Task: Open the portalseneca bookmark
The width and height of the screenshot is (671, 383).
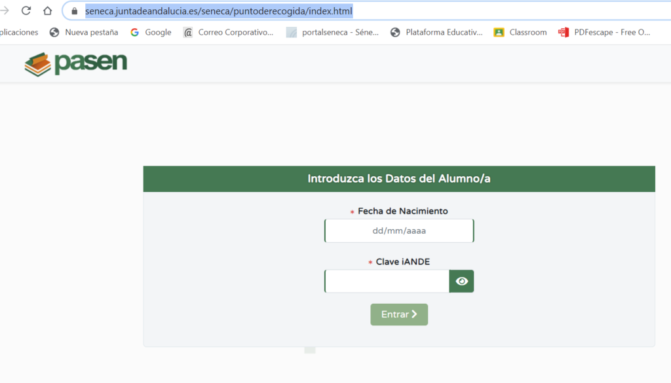Action: 332,33
